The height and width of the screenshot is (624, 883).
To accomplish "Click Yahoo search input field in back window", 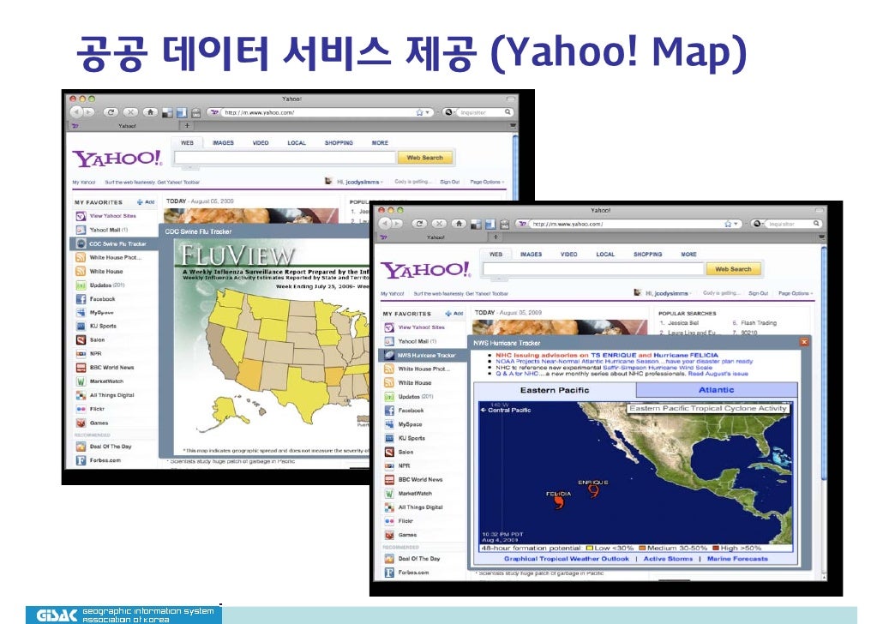I will tap(285, 158).
